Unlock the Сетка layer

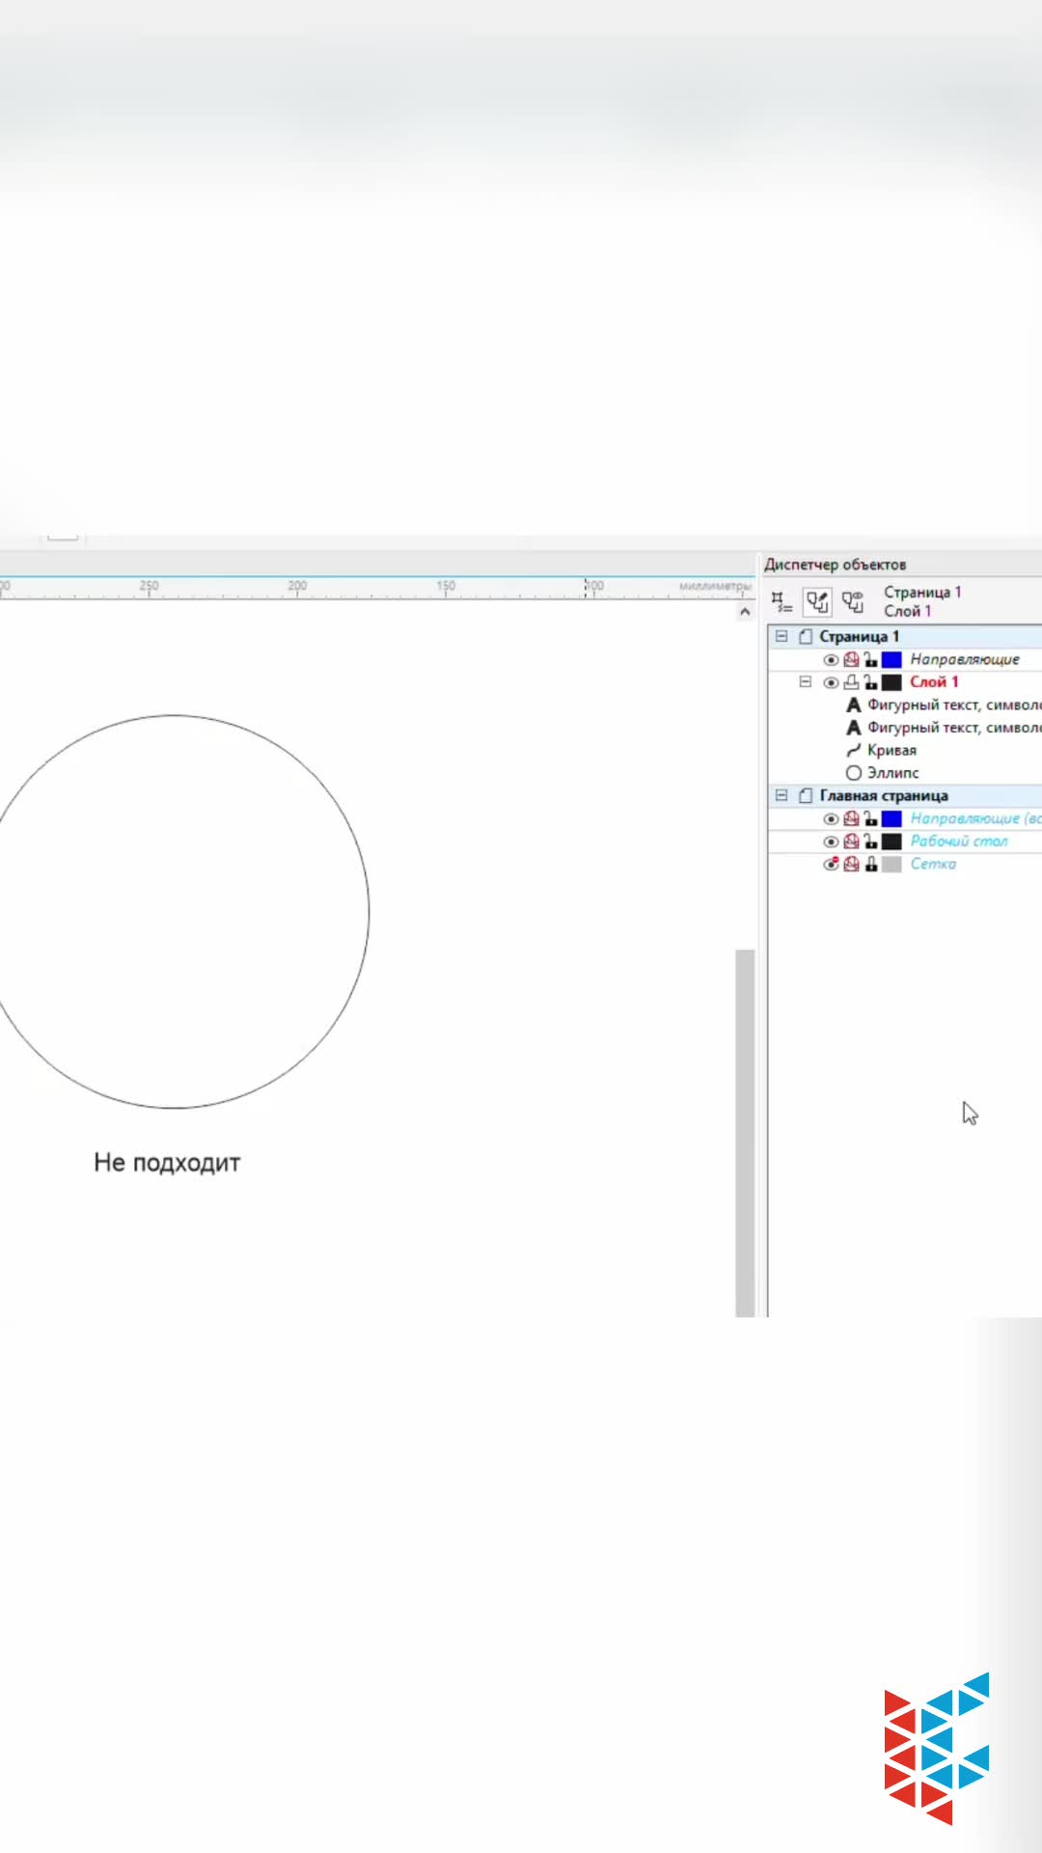[870, 864]
